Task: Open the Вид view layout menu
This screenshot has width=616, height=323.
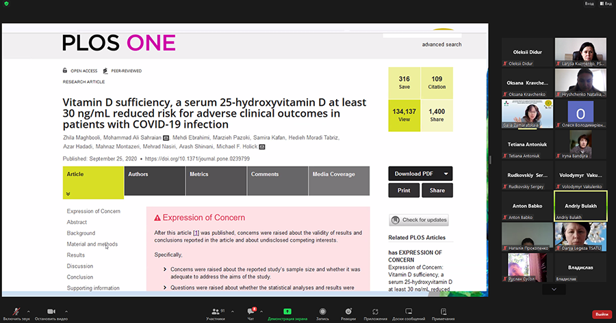Action: point(606,3)
